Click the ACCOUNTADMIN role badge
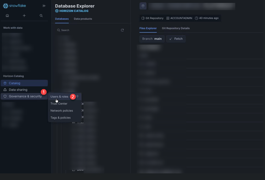The width and height of the screenshot is (265, 180). (179, 18)
